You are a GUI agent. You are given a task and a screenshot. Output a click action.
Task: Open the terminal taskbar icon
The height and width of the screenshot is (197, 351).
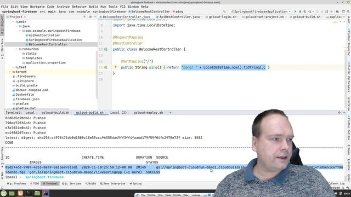tap(29, 193)
